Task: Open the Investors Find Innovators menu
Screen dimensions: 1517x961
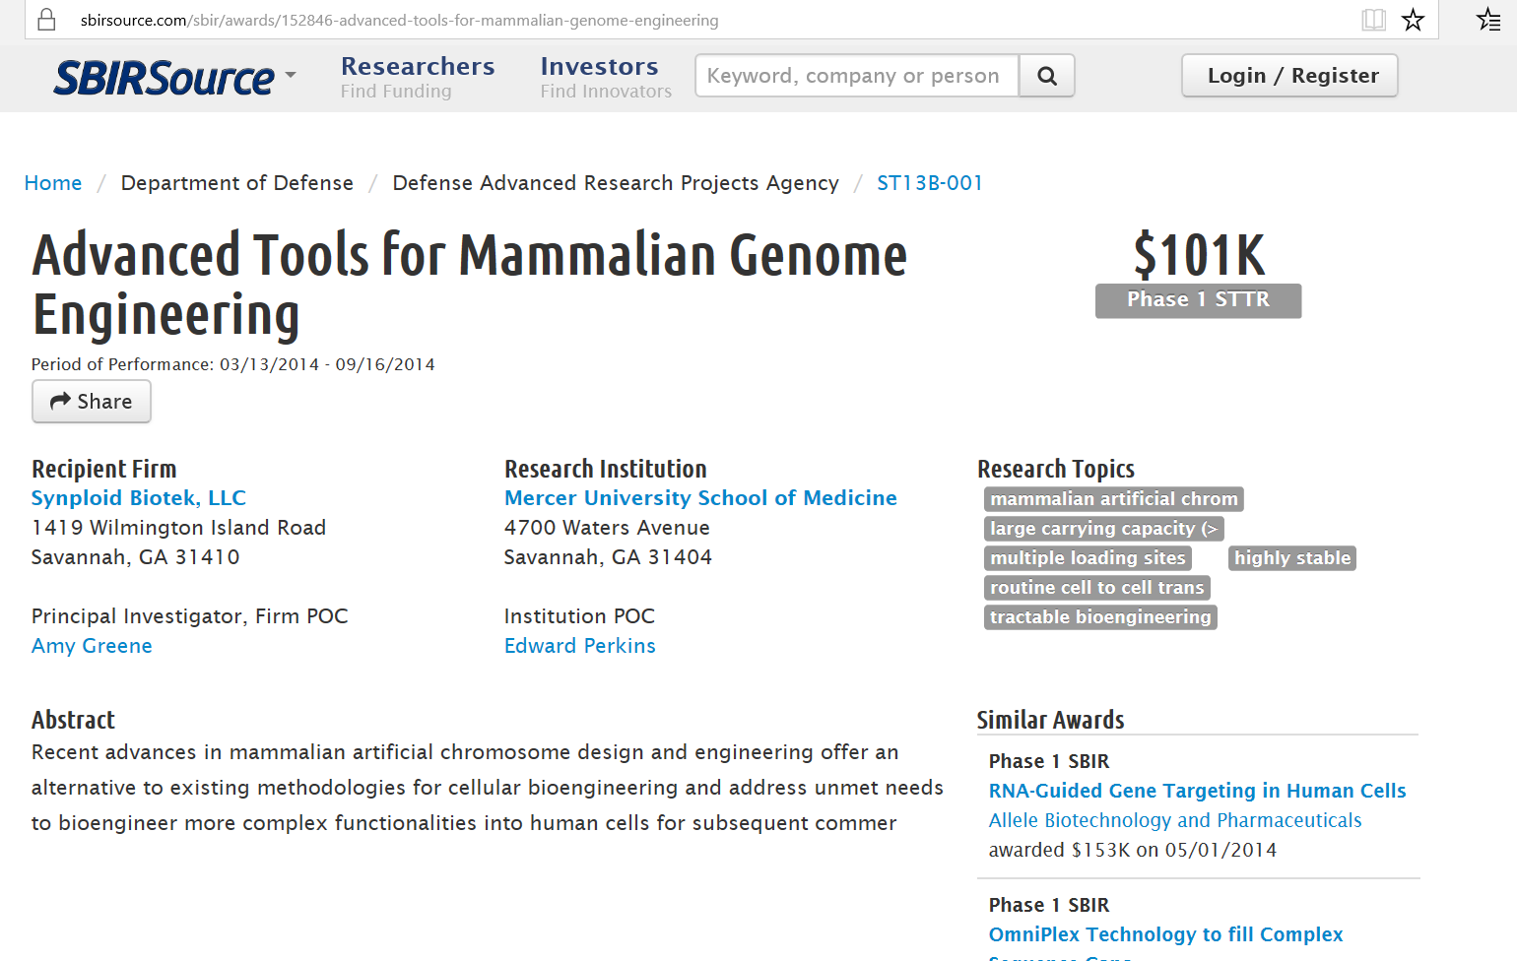Action: pyautogui.click(x=605, y=77)
